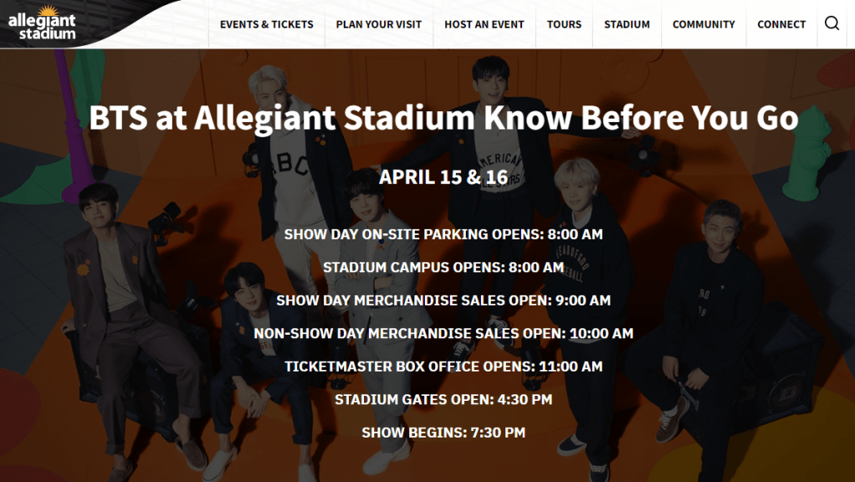Open the Stadium navigation item
The image size is (855, 482).
click(x=627, y=24)
